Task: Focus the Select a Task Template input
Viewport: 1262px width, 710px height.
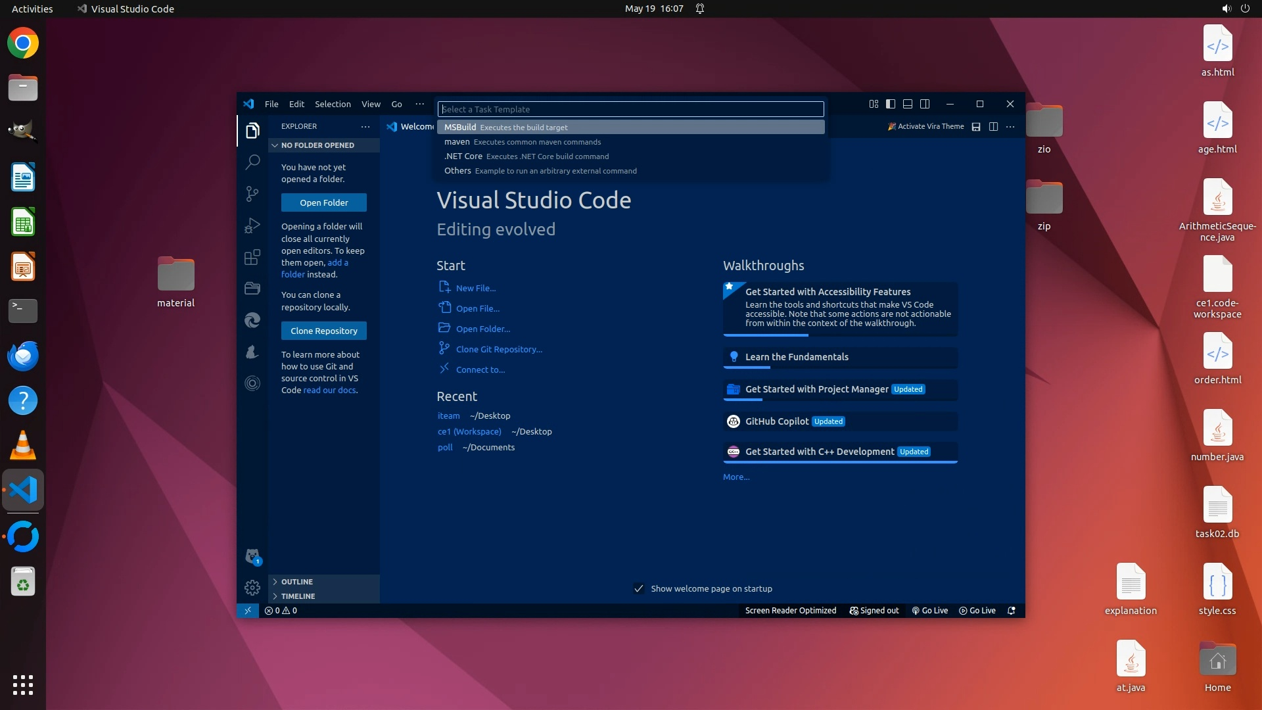Action: point(630,109)
